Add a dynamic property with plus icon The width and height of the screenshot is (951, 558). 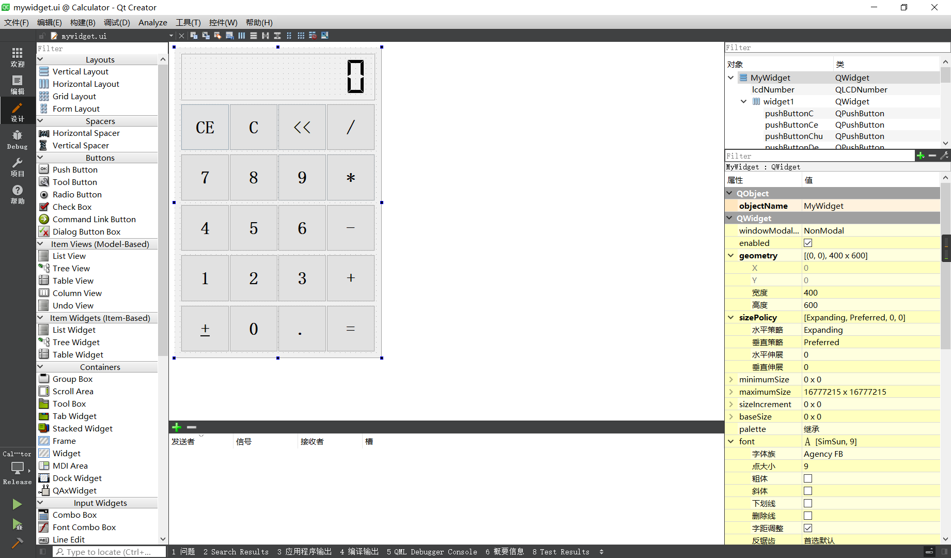click(921, 156)
